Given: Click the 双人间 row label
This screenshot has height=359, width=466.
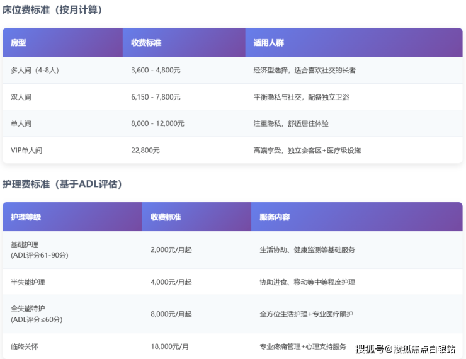Looking at the screenshot, I should point(21,97).
